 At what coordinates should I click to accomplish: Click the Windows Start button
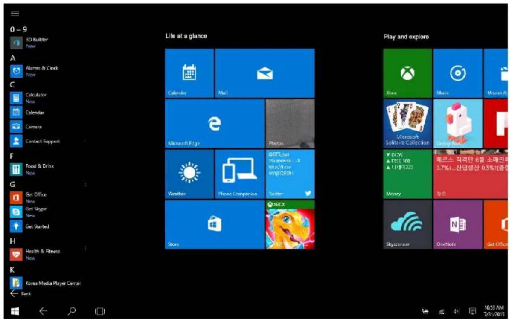15,311
